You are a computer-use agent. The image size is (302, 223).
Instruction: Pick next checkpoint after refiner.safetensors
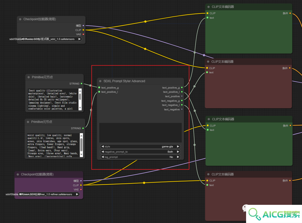coord(77,194)
